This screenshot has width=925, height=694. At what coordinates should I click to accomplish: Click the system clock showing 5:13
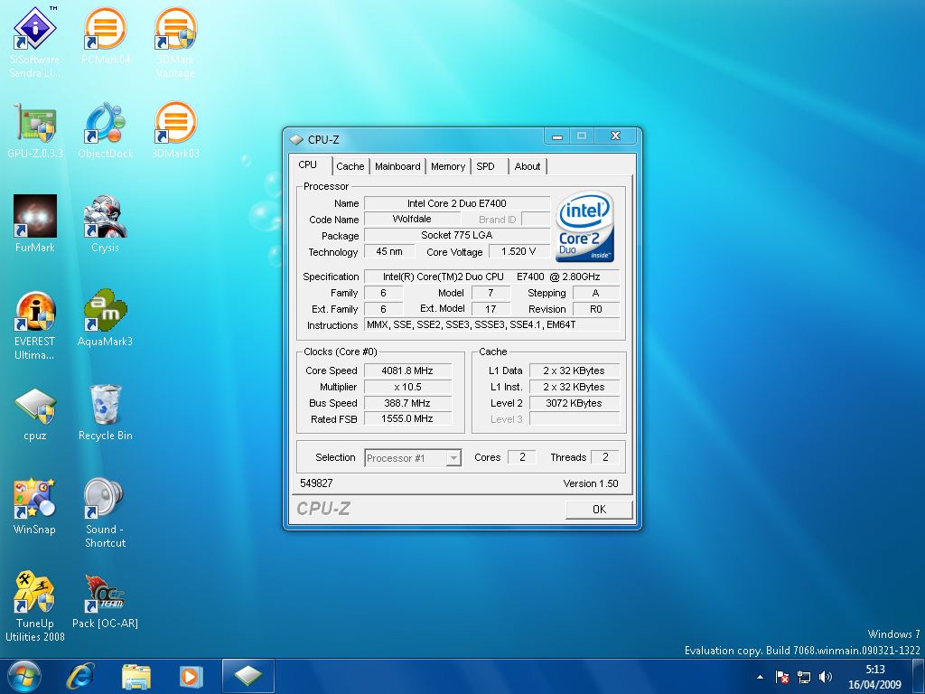[x=874, y=677]
